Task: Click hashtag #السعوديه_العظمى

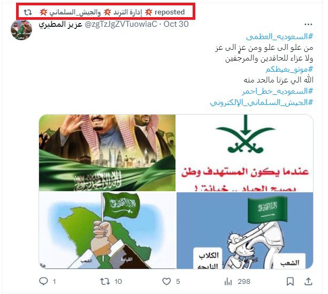Action: coord(279,37)
